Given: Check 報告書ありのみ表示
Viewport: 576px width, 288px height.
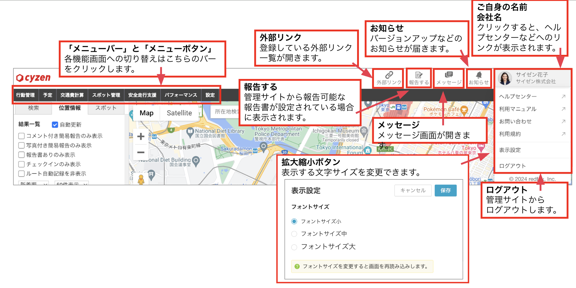Looking at the screenshot, I should coord(22,155).
